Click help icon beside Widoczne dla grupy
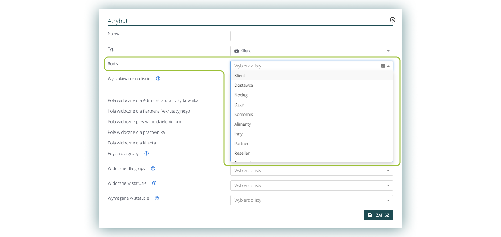Viewport: 501px width, 237px height. pos(153,168)
